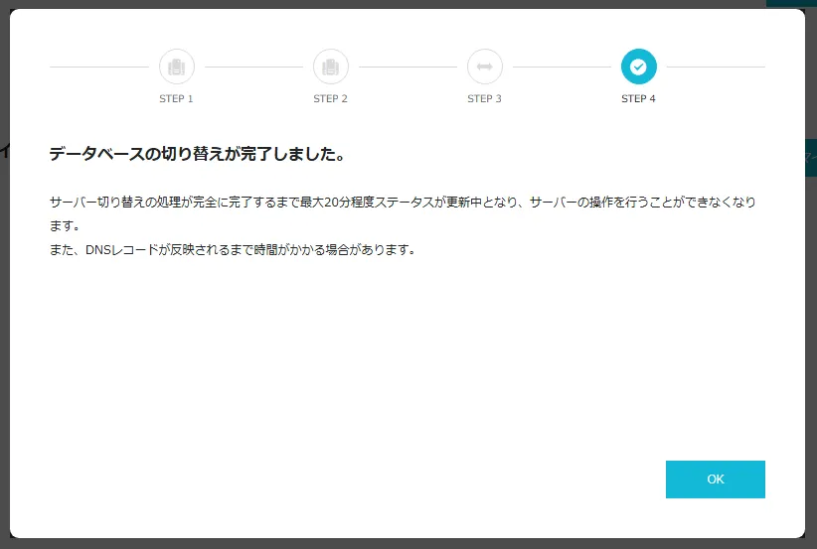Click the "STEP 3" label text
Screen dimensions: 817x549
[x=485, y=99]
